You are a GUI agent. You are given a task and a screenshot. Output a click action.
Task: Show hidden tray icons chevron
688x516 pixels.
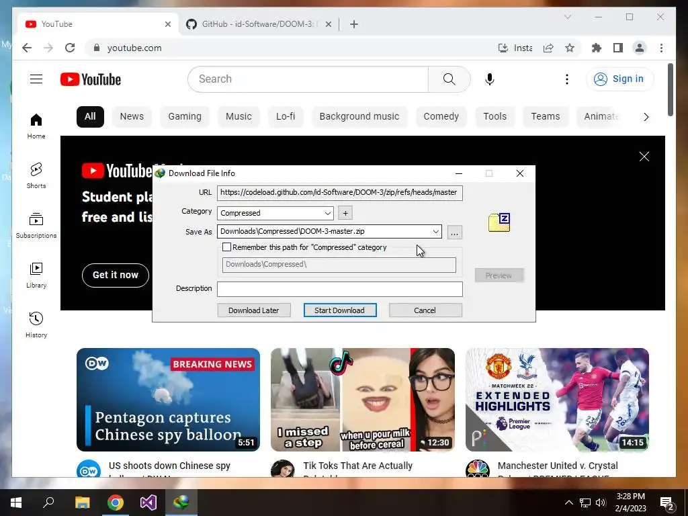(x=568, y=503)
